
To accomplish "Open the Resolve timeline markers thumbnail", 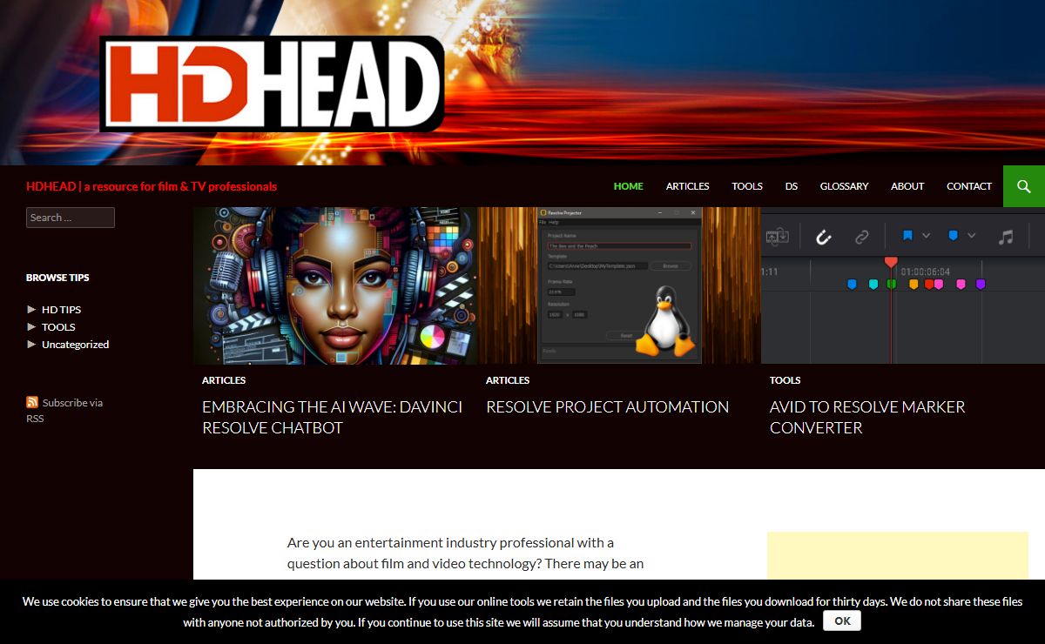I will [x=903, y=285].
